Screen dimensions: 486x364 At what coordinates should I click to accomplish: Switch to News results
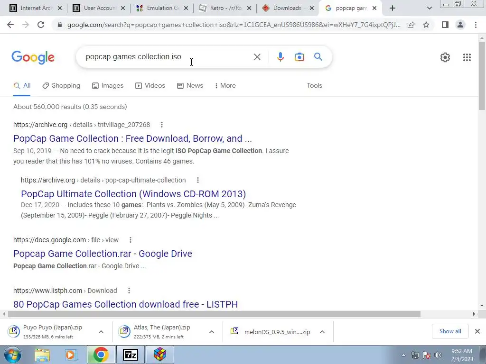(x=190, y=86)
